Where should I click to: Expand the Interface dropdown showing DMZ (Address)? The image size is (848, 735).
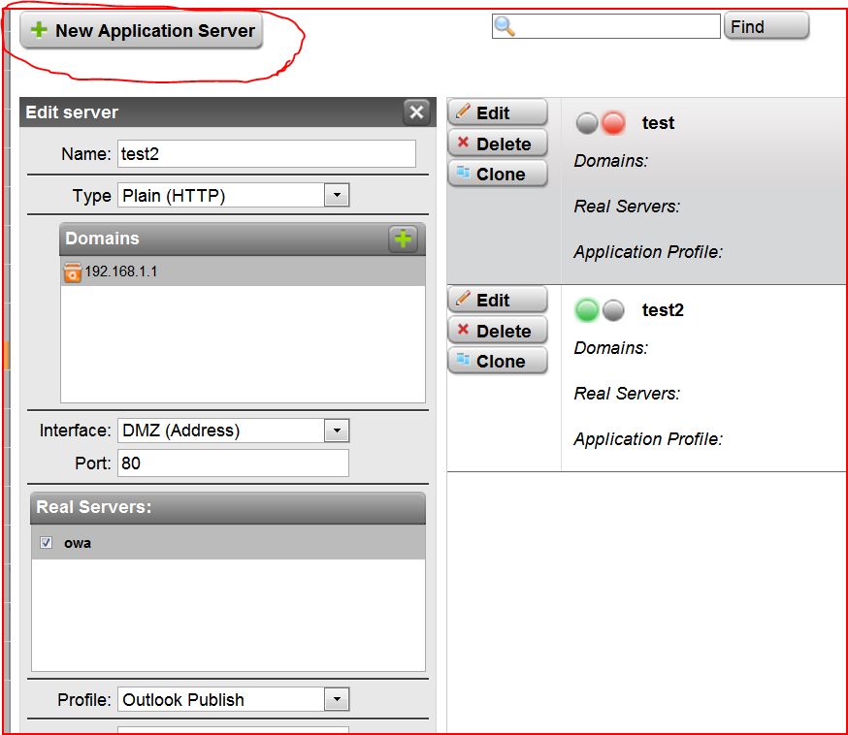tap(336, 431)
